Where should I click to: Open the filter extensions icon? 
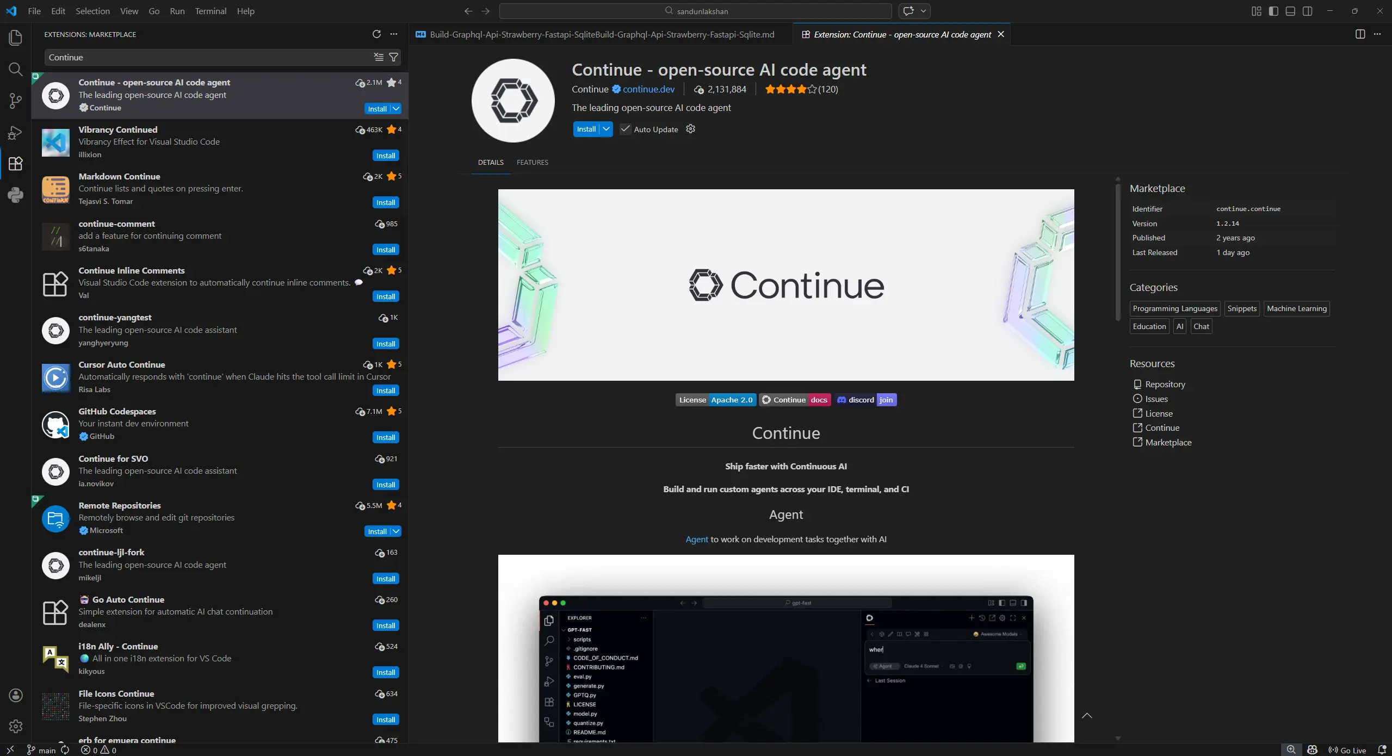point(394,57)
